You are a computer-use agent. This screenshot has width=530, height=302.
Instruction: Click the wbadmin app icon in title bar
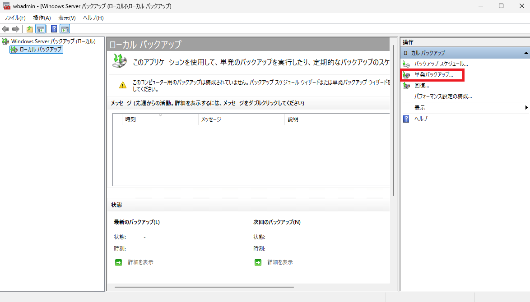(x=6, y=6)
